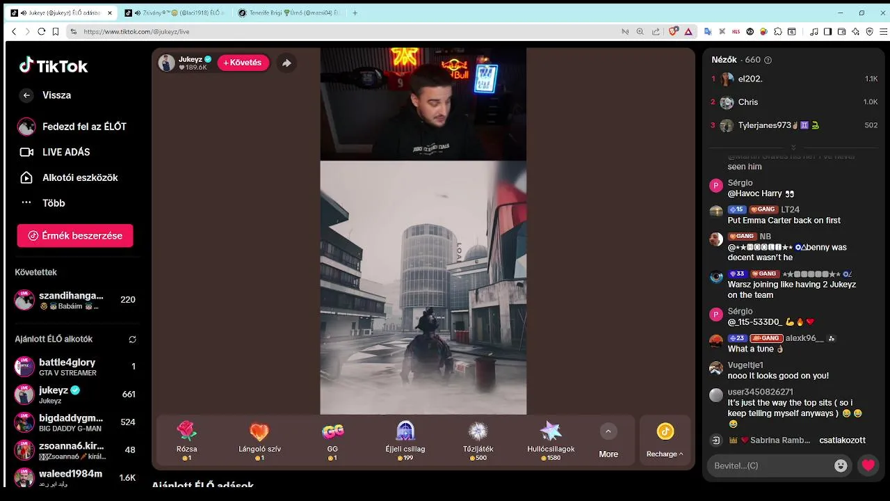890x501 pixels.
Task: Click browser forward button
Action: (x=27, y=31)
